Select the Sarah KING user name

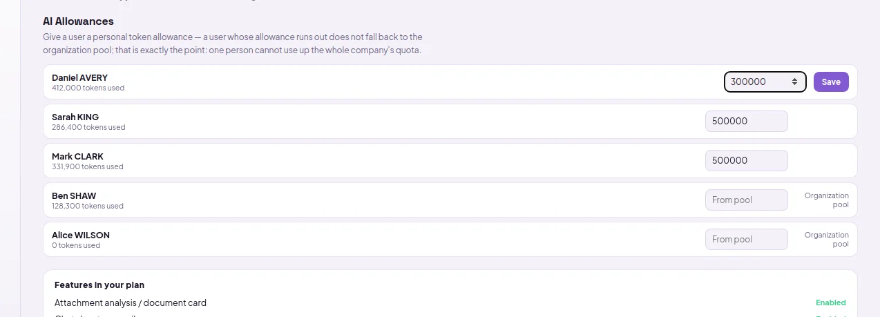(x=75, y=117)
